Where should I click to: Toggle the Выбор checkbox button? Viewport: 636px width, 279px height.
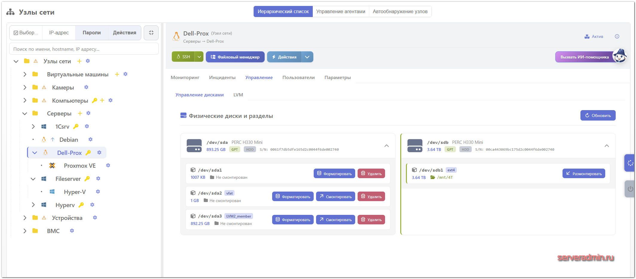tap(26, 33)
